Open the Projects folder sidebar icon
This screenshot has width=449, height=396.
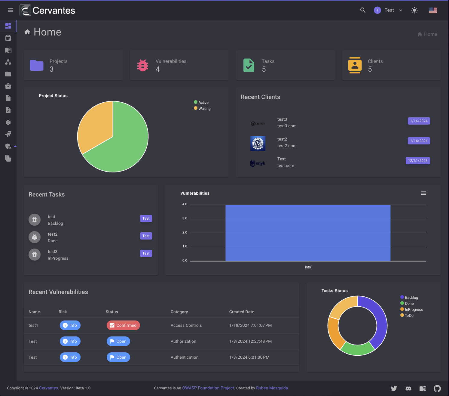[x=8, y=74]
